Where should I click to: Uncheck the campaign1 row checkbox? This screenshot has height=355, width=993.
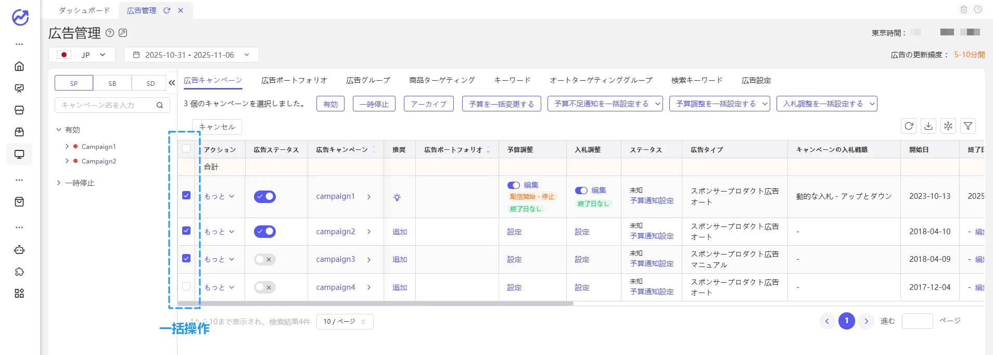(x=186, y=195)
